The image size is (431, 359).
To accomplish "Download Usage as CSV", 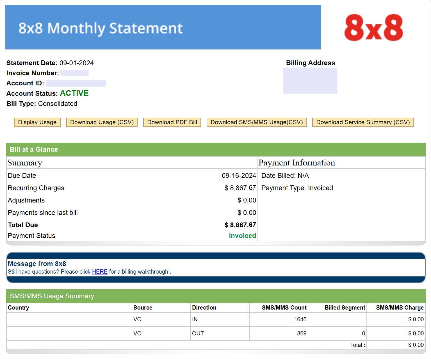I will [x=102, y=122].
